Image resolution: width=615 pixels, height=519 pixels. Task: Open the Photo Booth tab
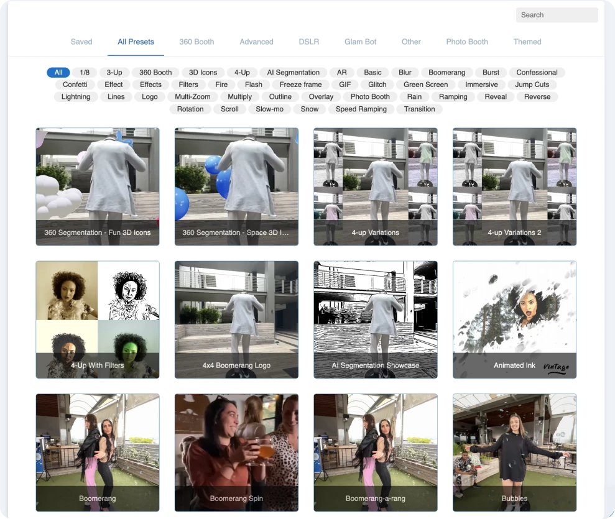[x=467, y=42]
